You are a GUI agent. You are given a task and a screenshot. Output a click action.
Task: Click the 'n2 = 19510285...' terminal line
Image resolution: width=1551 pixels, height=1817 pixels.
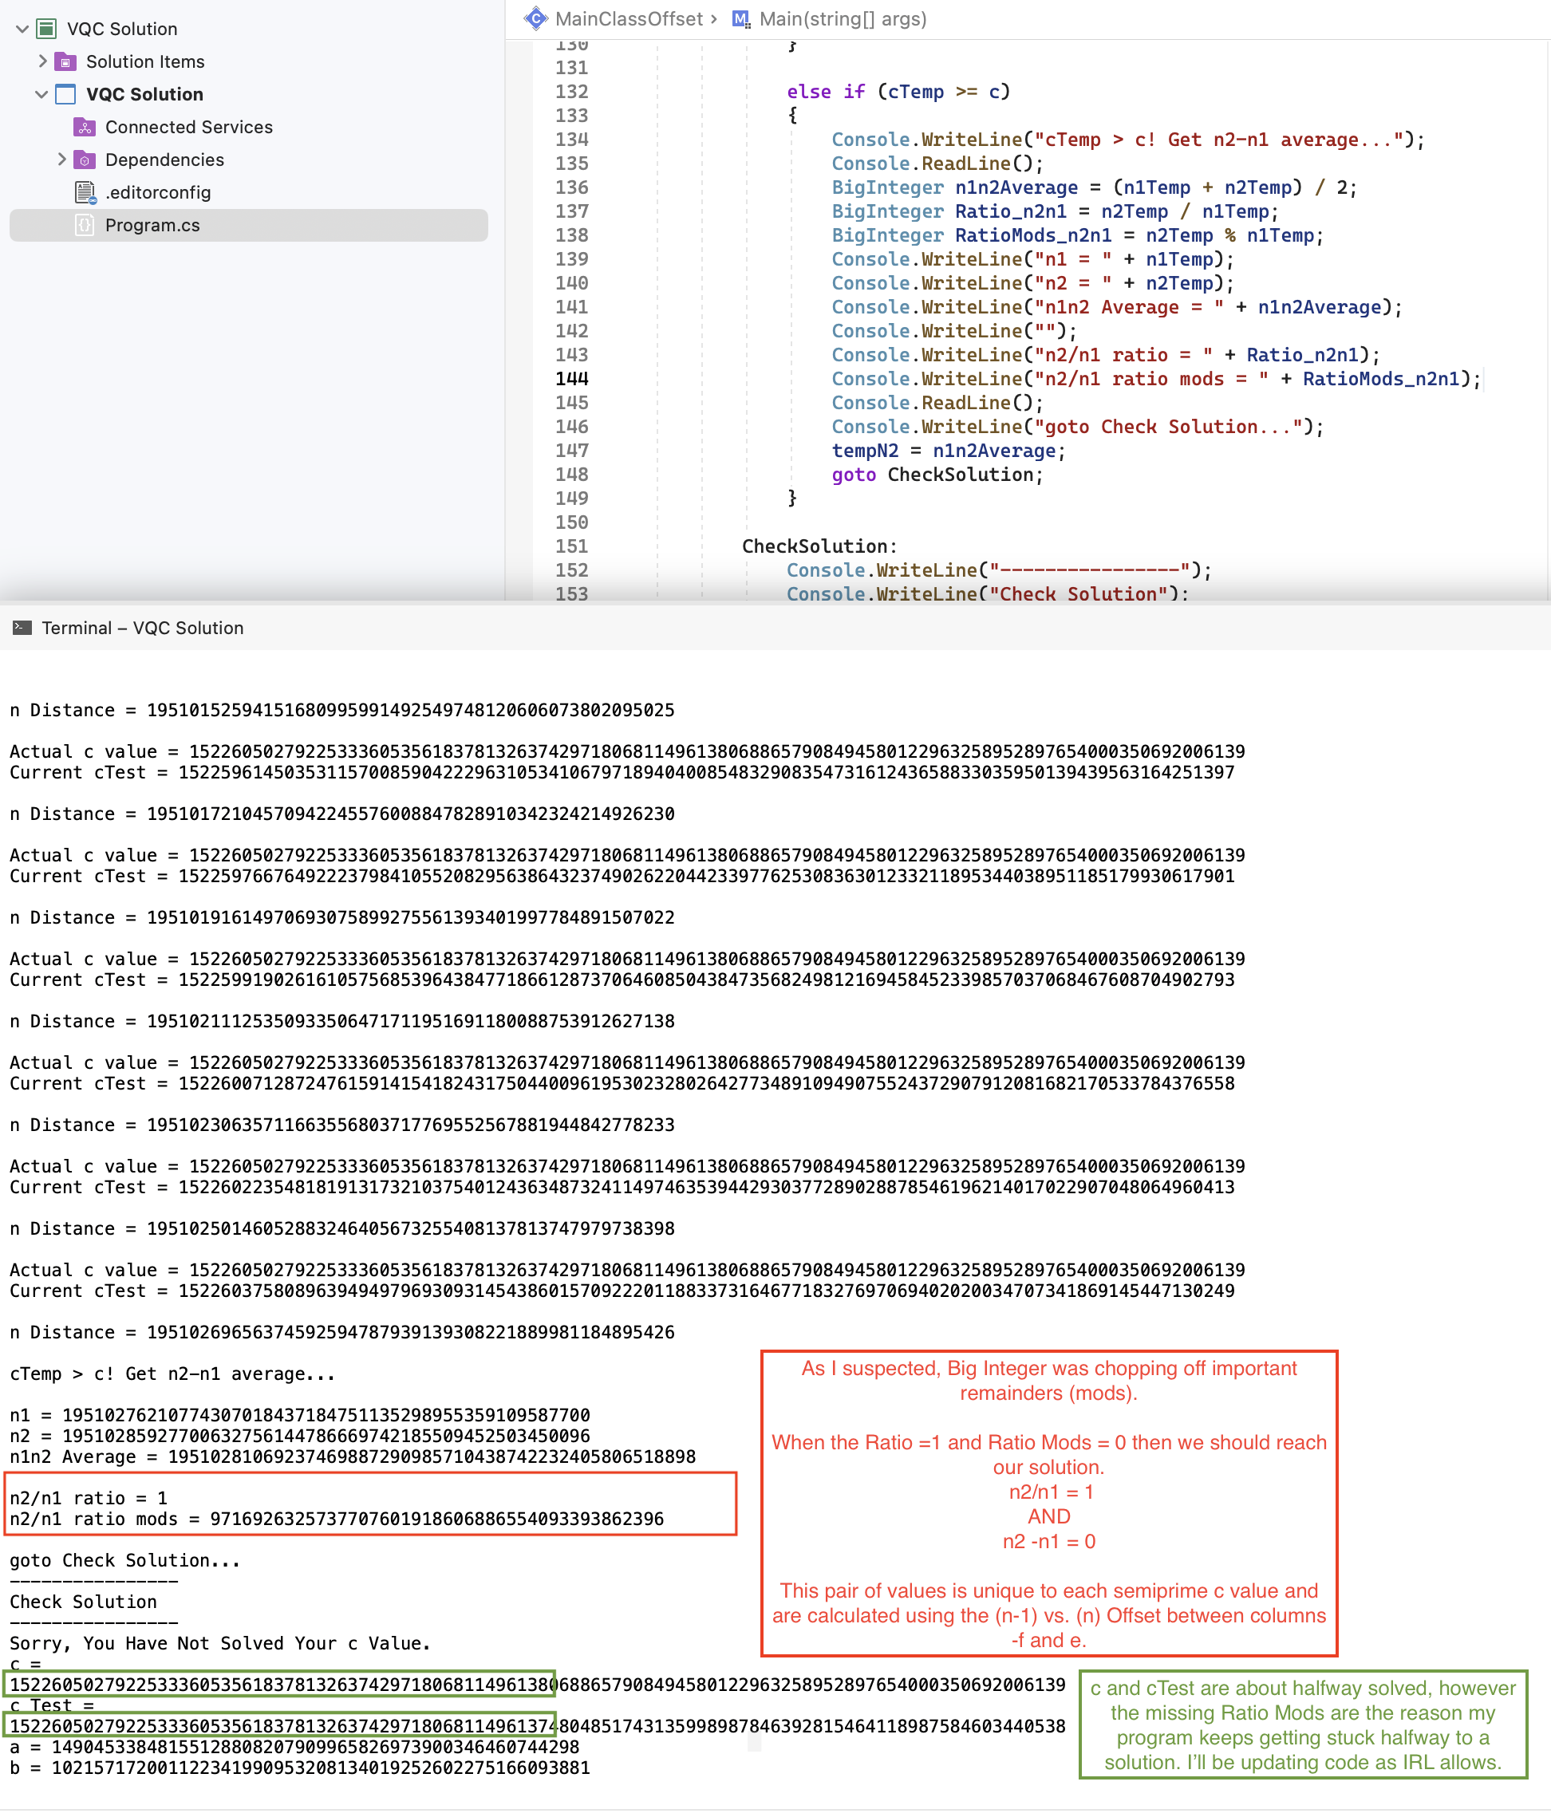point(300,1436)
